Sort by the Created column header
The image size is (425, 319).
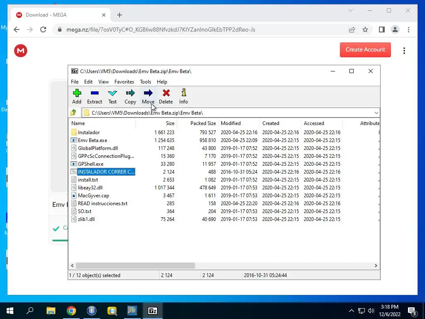click(280, 123)
